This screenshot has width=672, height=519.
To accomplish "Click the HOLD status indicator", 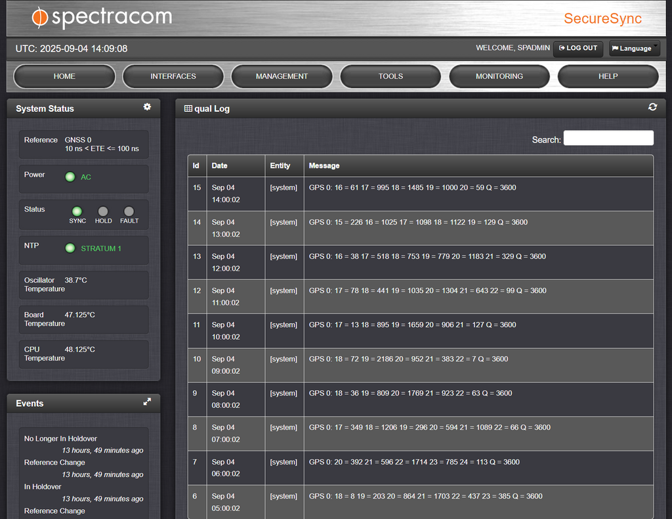I will pyautogui.click(x=103, y=211).
